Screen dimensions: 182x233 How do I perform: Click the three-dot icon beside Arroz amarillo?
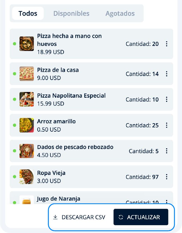tap(166, 125)
